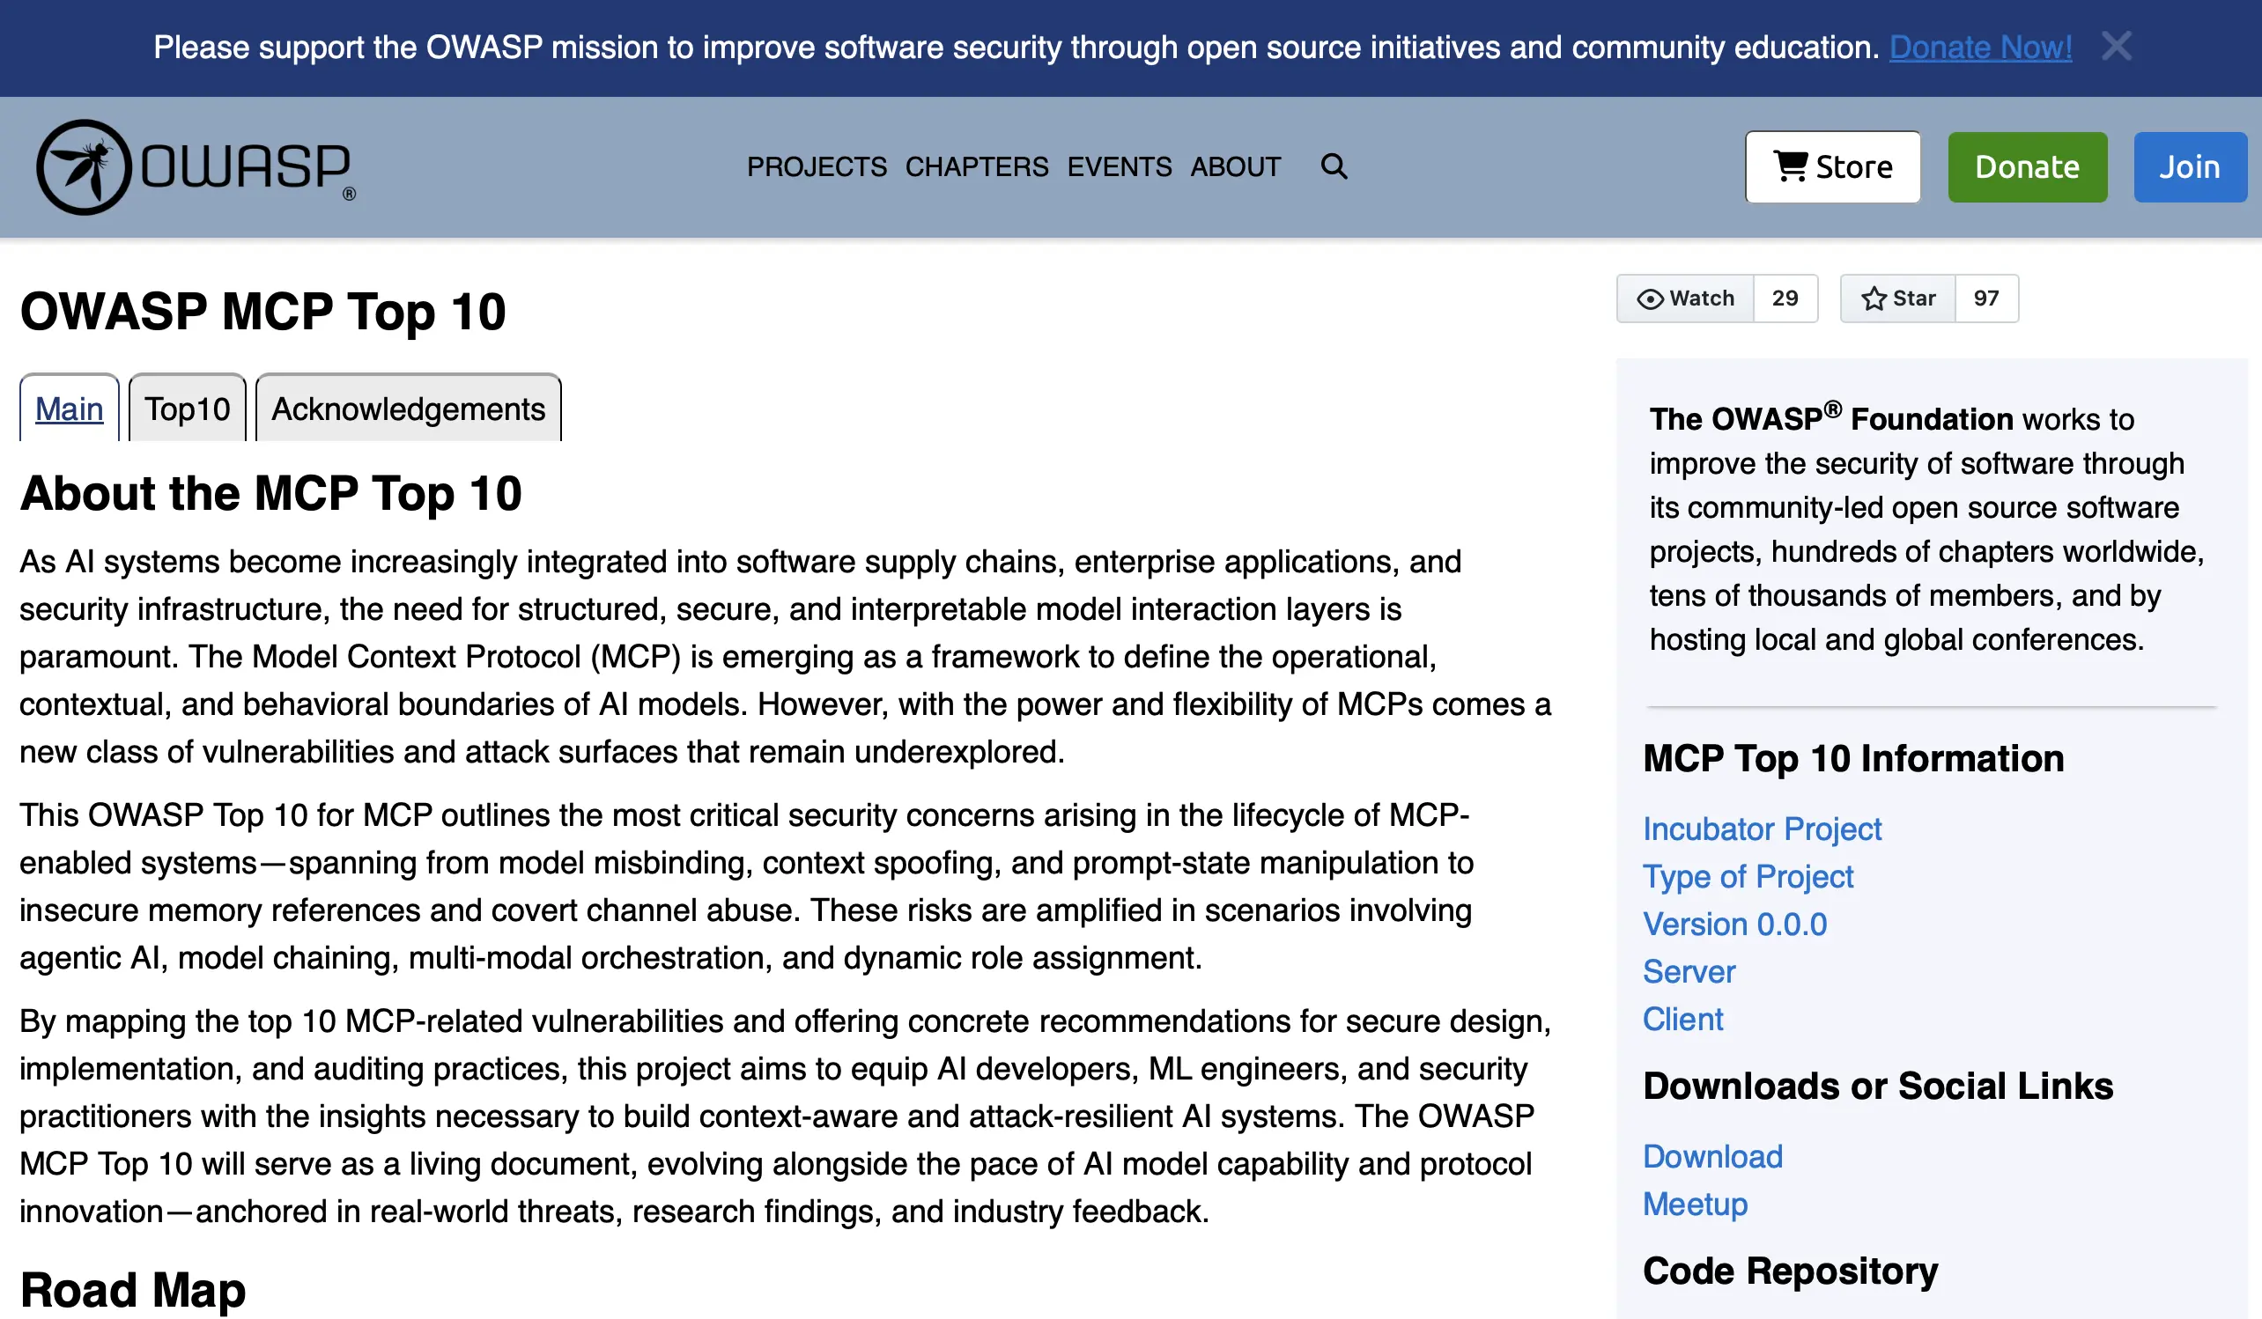Open the CHAPTERS menu
The height and width of the screenshot is (1319, 2262).
tap(977, 167)
